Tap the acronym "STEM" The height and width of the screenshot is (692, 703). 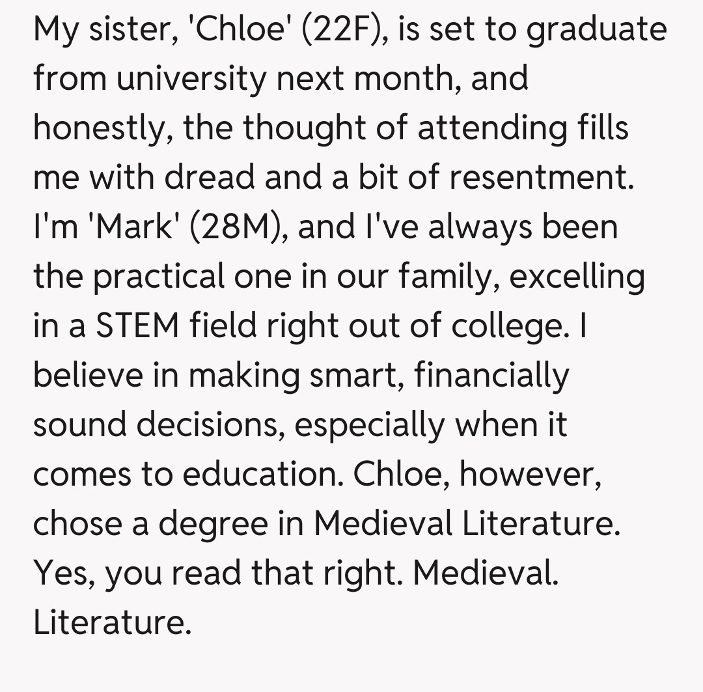(x=137, y=326)
